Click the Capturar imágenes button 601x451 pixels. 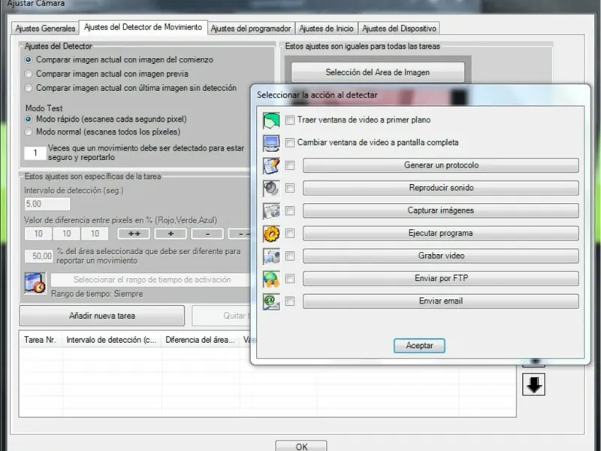(x=441, y=210)
